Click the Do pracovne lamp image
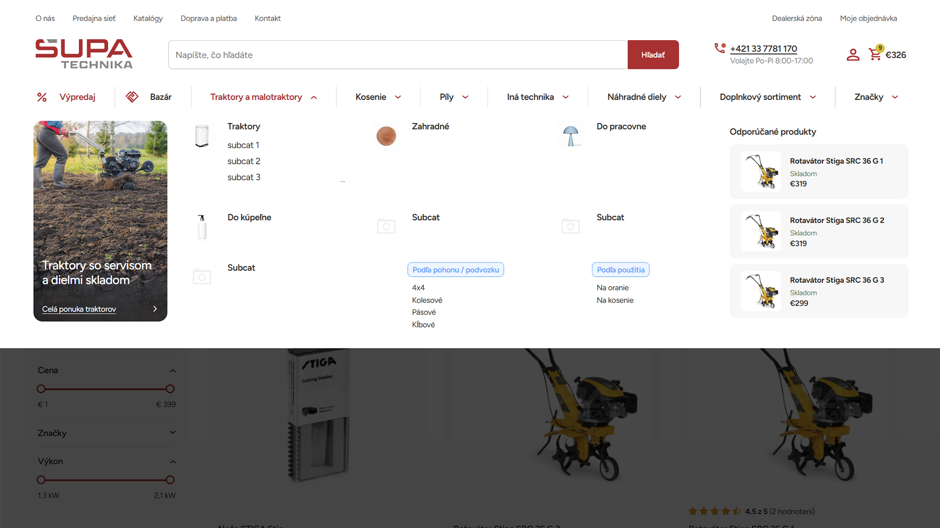 click(571, 136)
